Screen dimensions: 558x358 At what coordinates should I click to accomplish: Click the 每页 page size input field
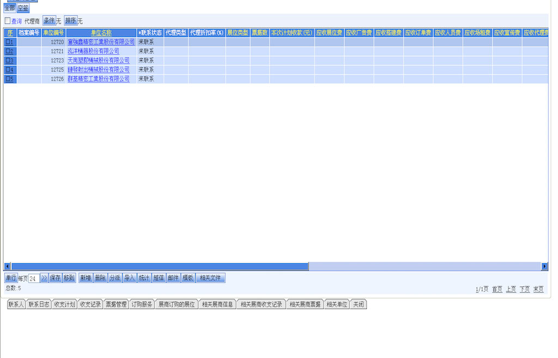point(34,278)
